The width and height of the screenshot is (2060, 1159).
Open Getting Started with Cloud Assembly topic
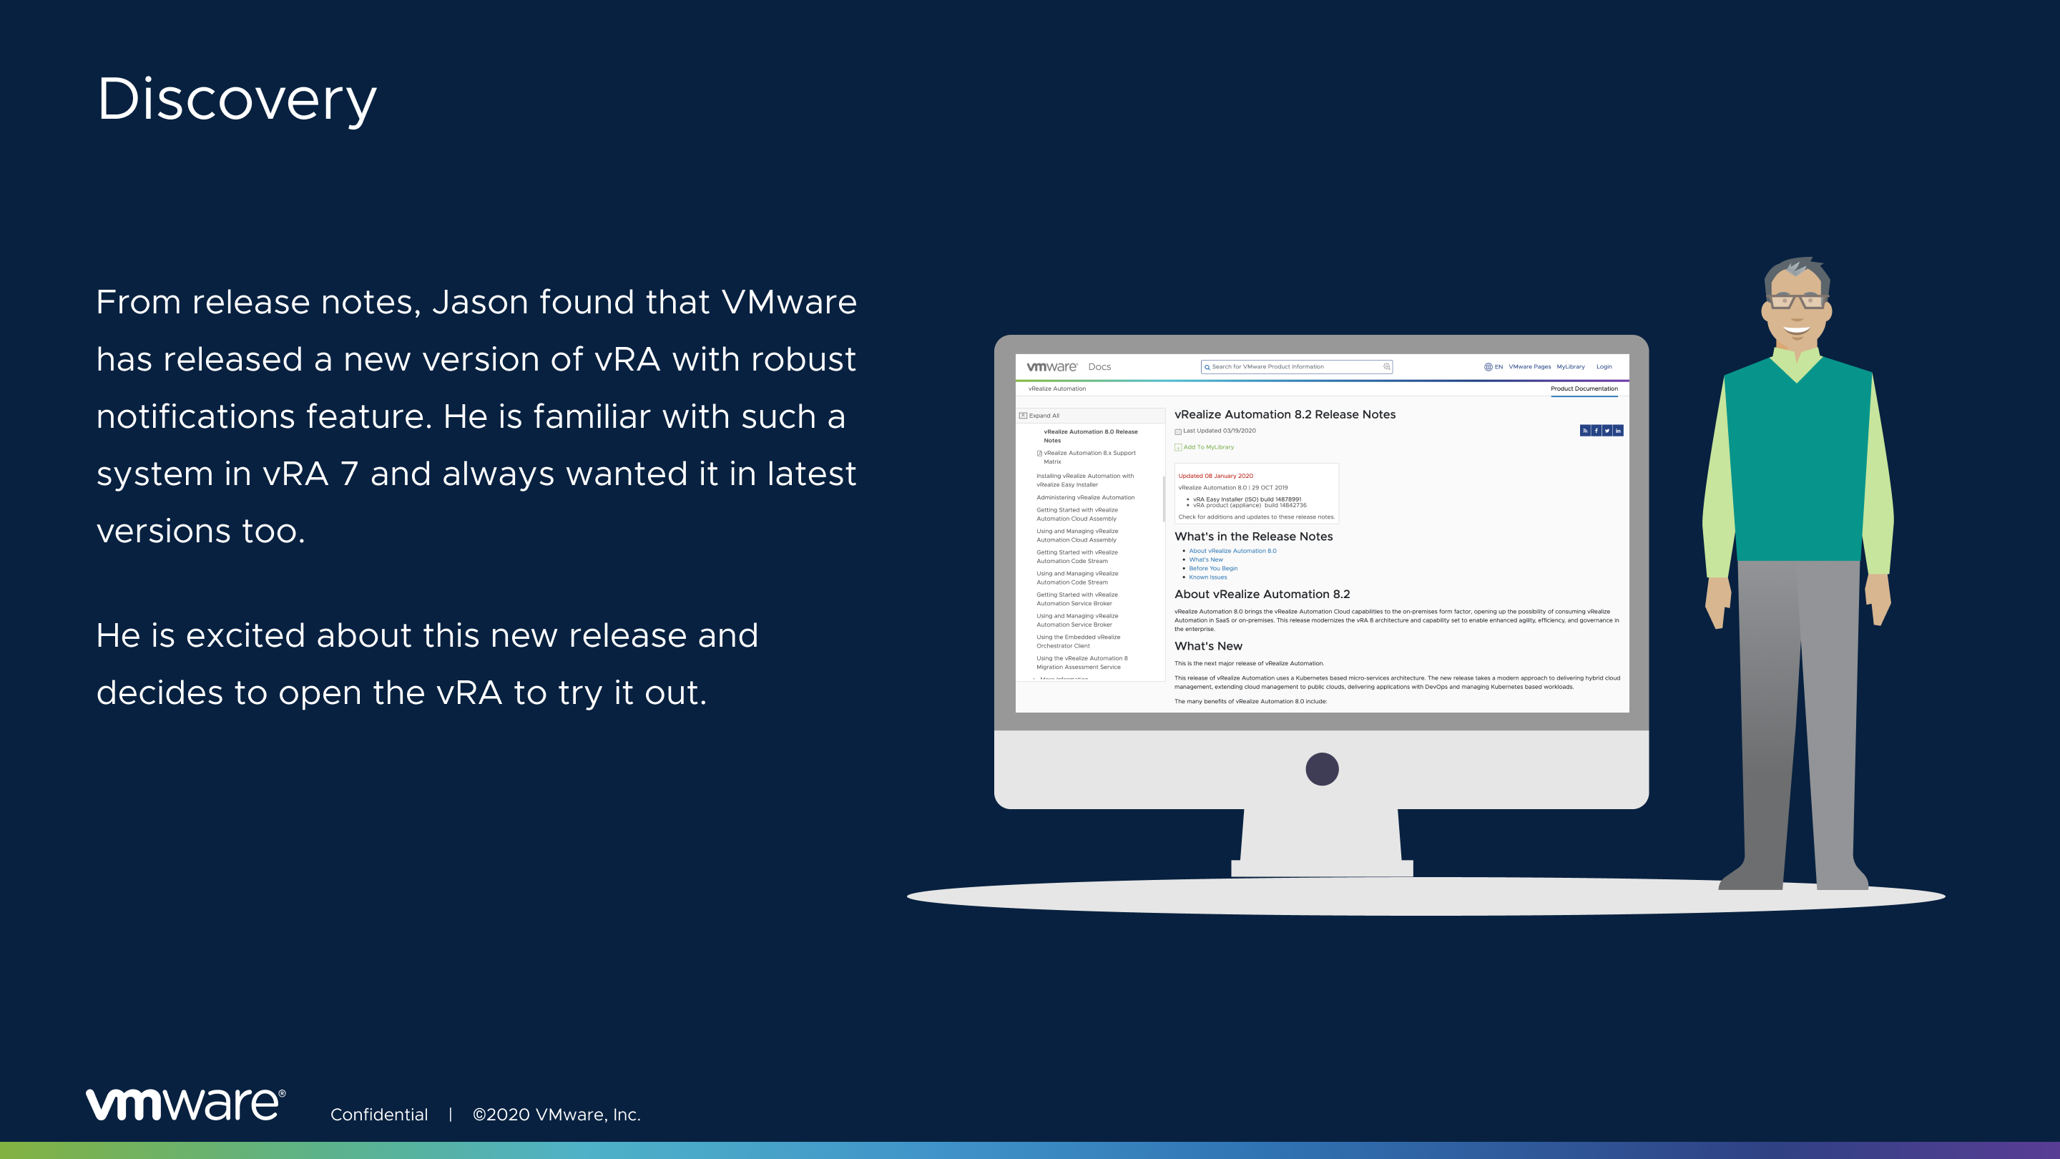1077,514
